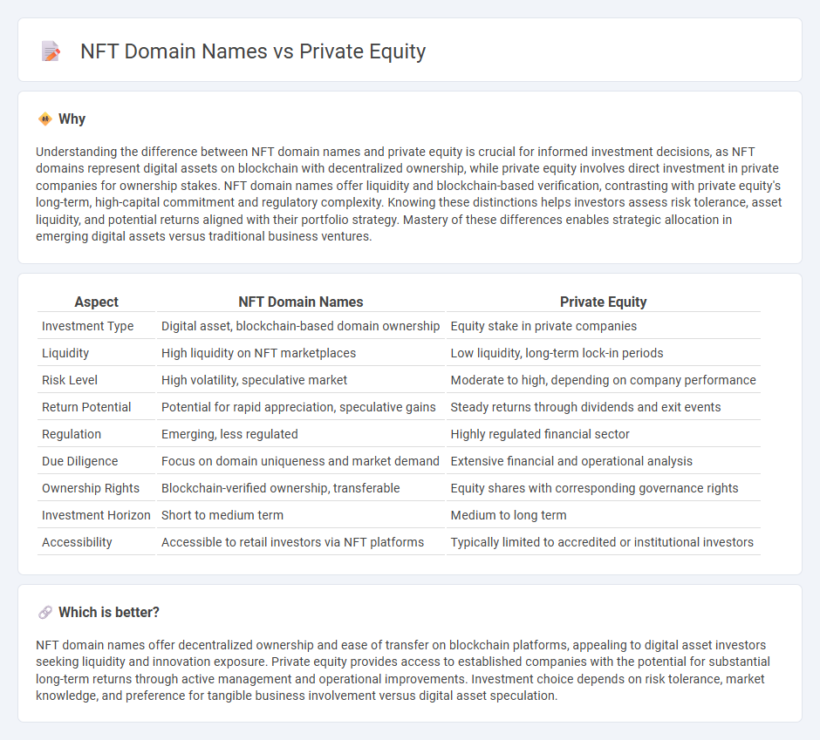Select the Investment Horizon row label

coord(96,515)
